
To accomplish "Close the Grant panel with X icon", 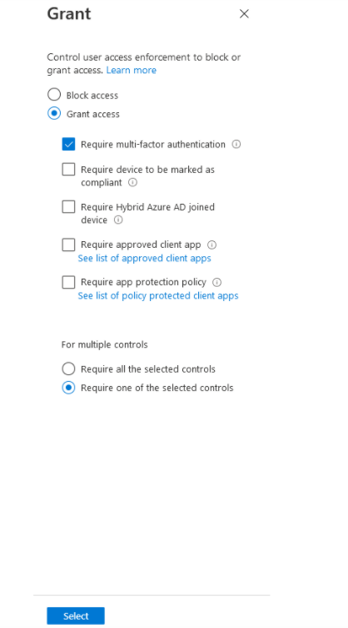I will point(244,14).
